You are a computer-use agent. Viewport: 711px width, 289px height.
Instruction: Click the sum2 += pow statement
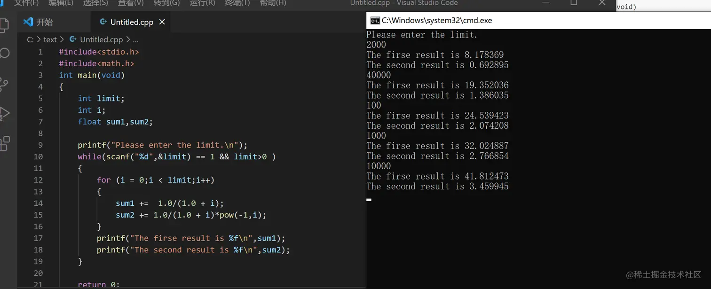point(191,215)
